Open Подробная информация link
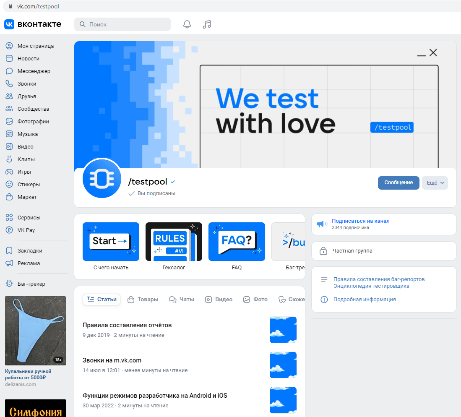Screen dimensions: 461x417 (365, 300)
